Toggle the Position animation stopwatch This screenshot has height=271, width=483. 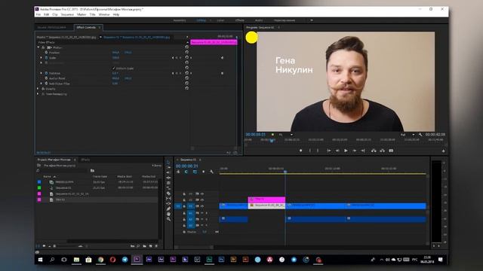pos(46,53)
